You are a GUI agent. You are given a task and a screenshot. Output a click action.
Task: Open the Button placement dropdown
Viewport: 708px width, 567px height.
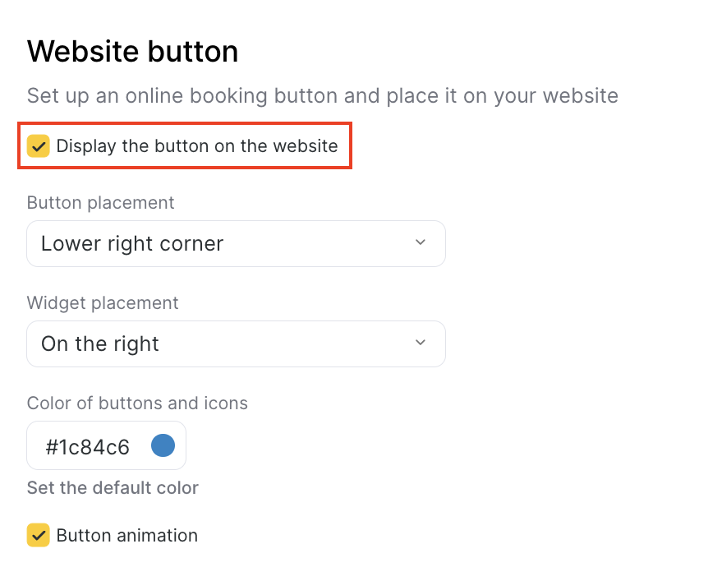[236, 244]
